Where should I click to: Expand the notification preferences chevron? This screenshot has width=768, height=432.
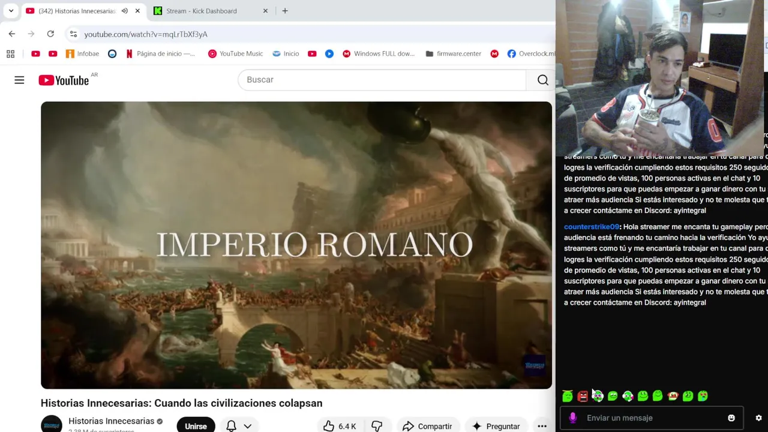[247, 426]
